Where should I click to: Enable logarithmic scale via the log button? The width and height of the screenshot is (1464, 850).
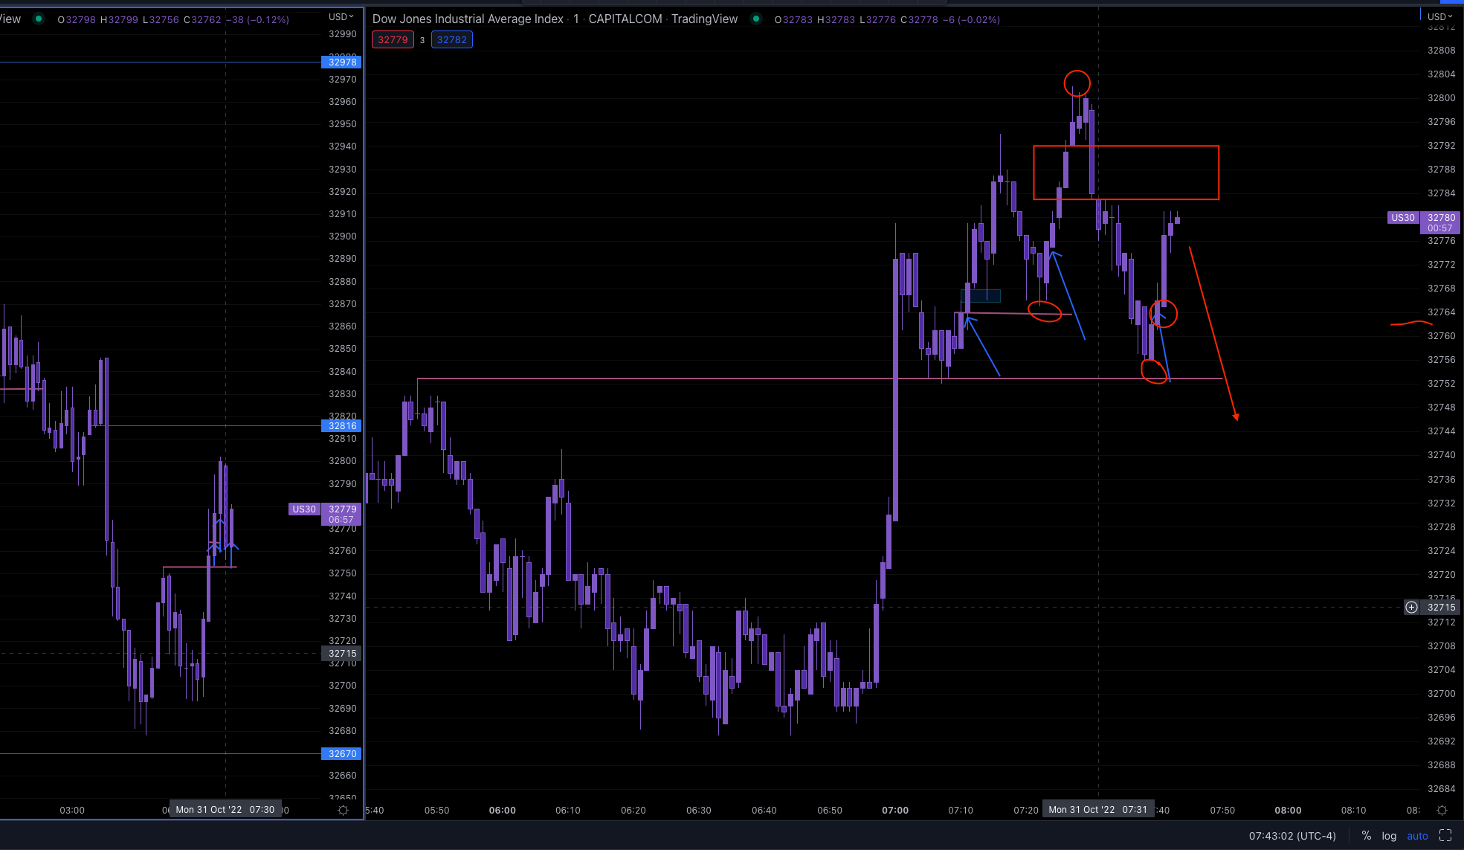(x=1389, y=835)
